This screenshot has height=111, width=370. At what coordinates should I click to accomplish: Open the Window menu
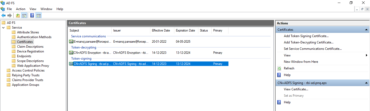point(46,9)
